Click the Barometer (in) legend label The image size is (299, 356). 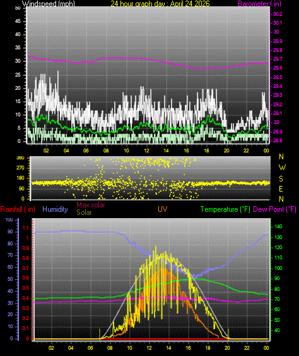pos(260,3)
